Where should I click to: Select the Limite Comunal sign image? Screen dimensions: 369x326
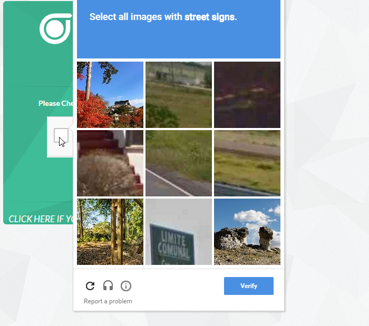point(179,232)
